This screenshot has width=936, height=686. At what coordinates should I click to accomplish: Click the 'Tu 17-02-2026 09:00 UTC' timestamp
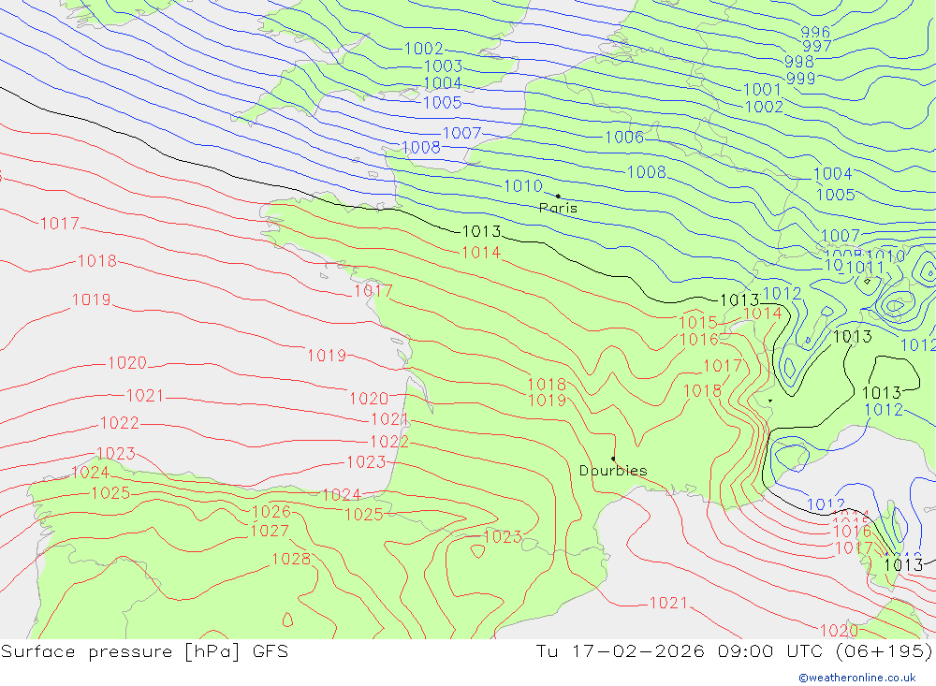(x=678, y=650)
